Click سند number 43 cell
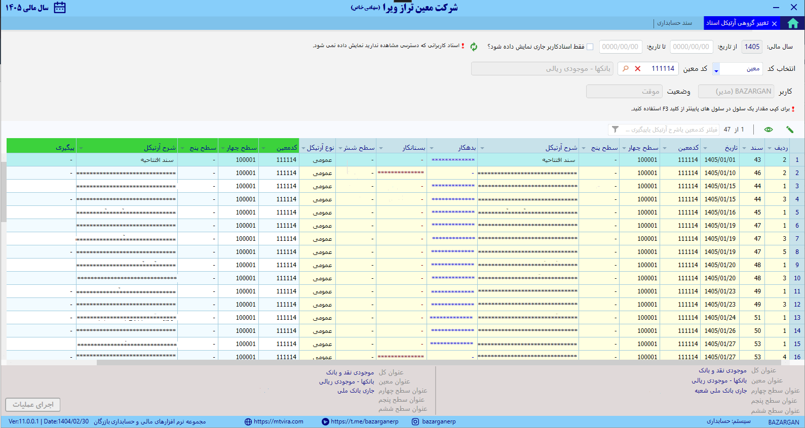 click(752, 160)
